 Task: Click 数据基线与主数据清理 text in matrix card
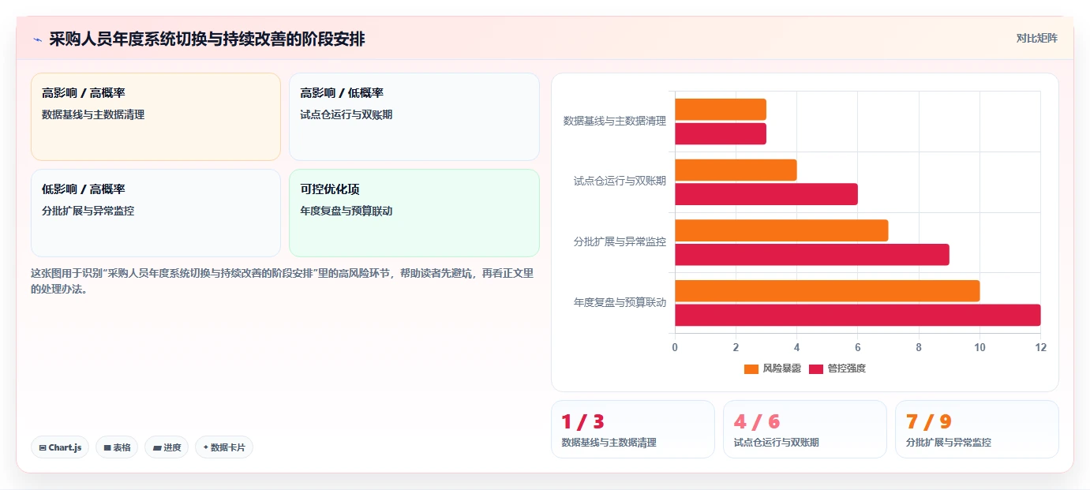pos(93,114)
